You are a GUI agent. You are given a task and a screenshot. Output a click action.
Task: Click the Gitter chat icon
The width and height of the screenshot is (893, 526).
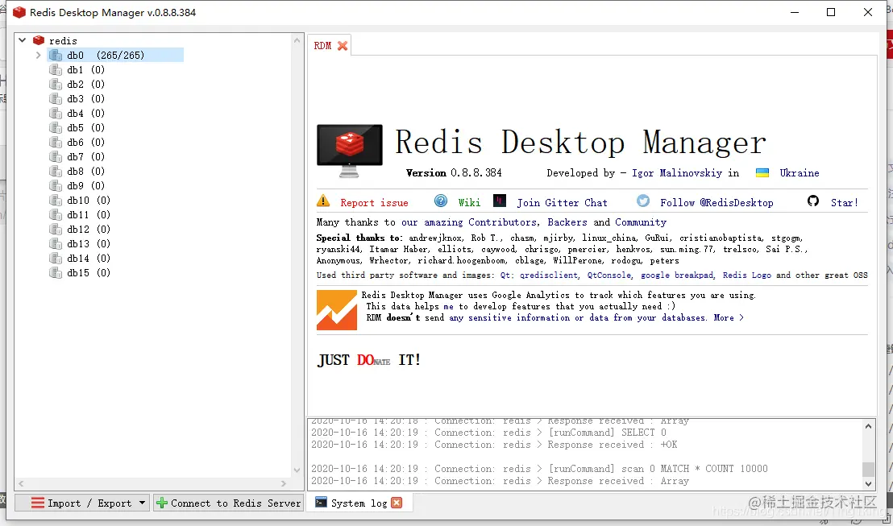point(500,201)
